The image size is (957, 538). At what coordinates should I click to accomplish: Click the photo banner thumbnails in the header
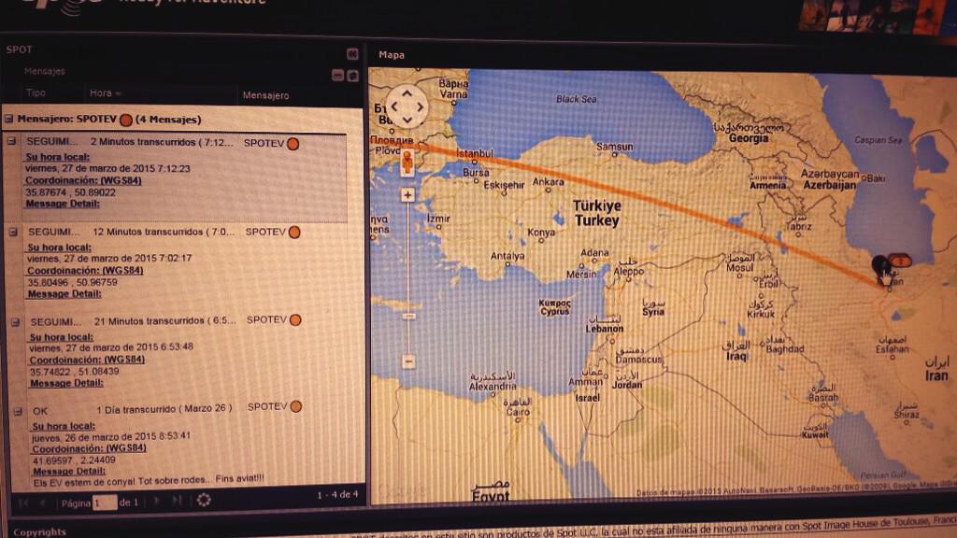(x=877, y=16)
